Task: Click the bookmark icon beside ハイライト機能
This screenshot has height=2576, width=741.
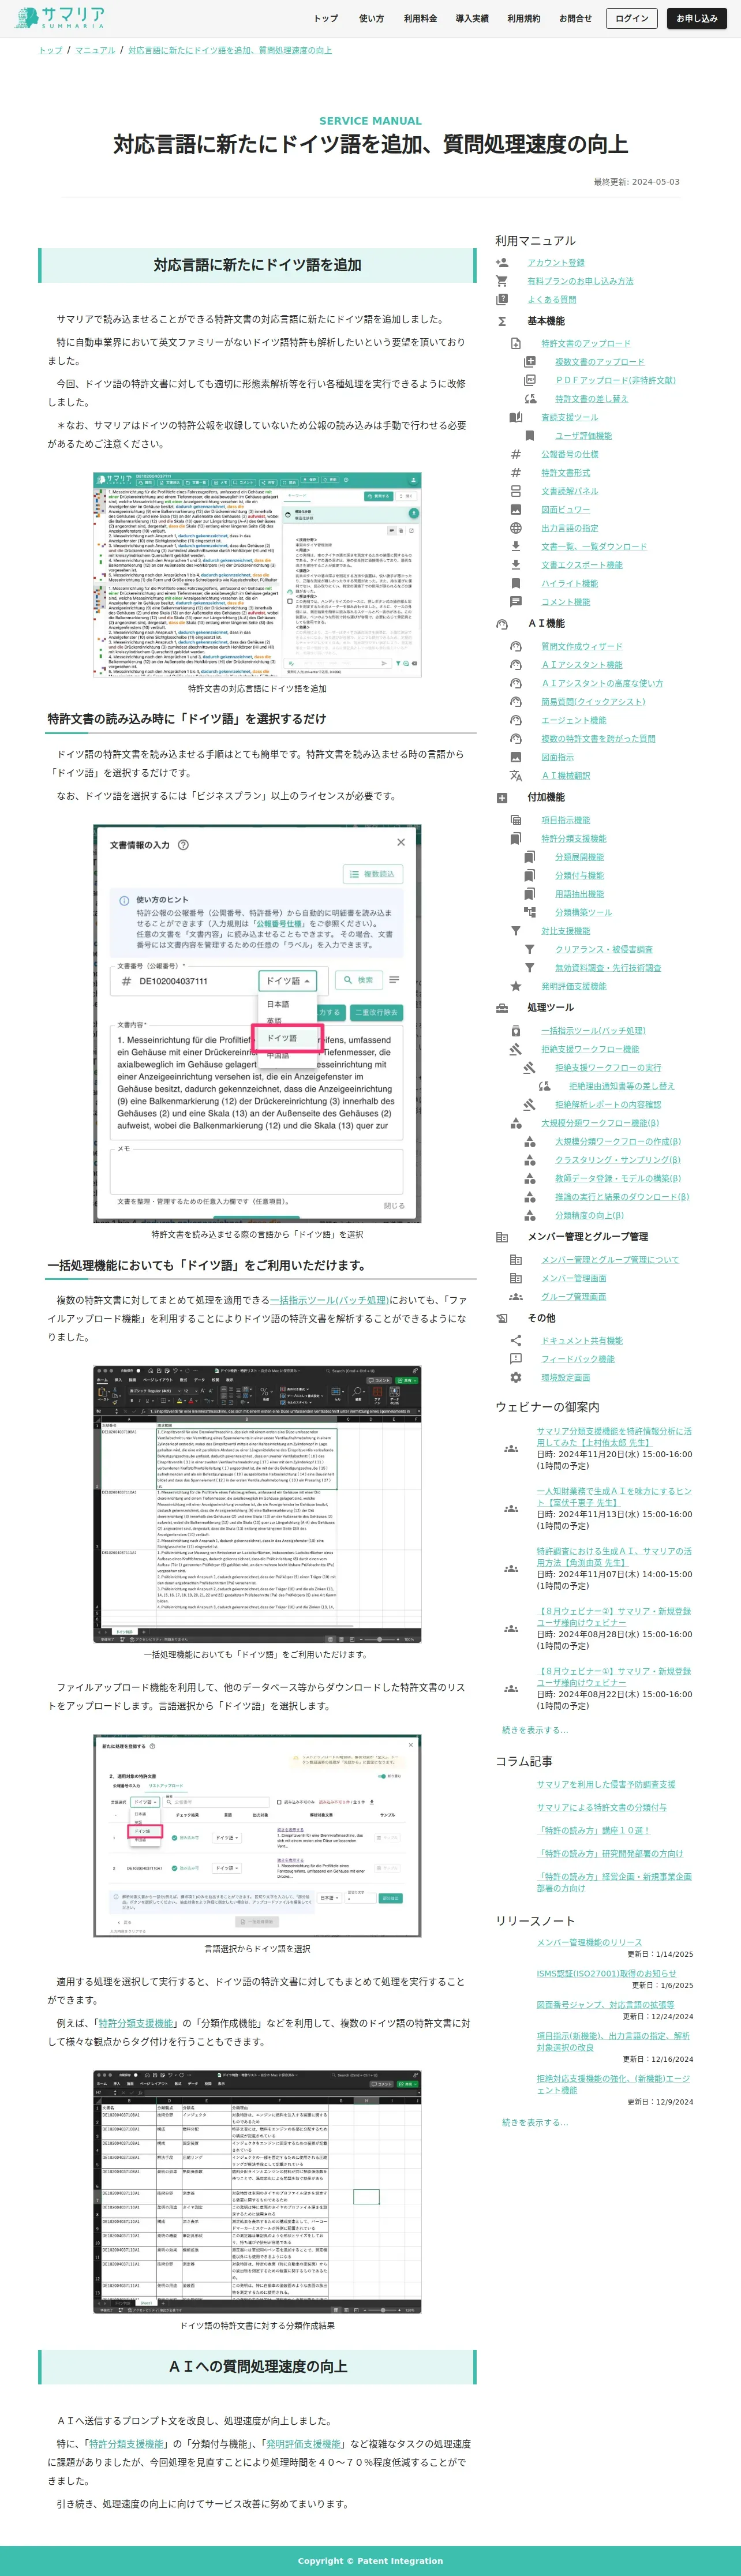Action: [x=516, y=584]
